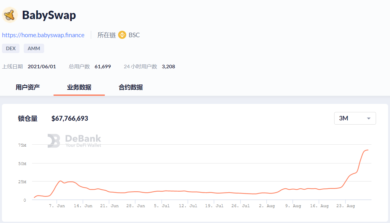Click the total users count 61,699

[x=103, y=66]
